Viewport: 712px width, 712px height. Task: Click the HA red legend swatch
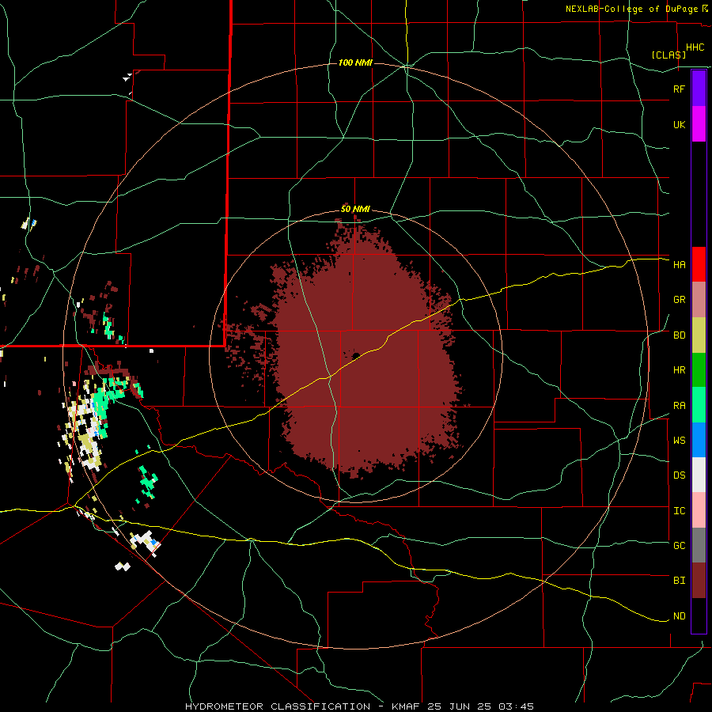point(699,264)
